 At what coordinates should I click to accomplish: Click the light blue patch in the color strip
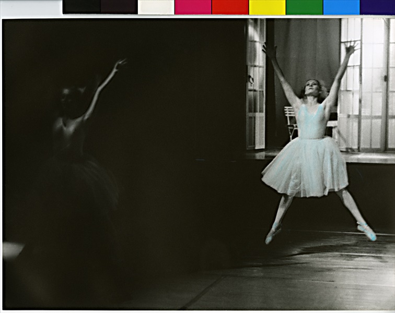tap(341, 7)
